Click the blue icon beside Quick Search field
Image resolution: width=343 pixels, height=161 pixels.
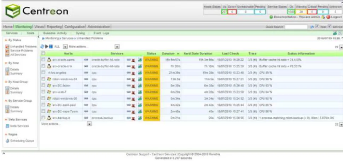[312, 27]
